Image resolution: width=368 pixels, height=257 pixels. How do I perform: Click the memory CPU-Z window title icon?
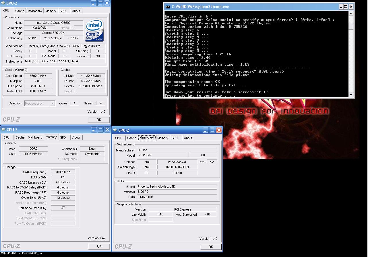(x=3, y=130)
